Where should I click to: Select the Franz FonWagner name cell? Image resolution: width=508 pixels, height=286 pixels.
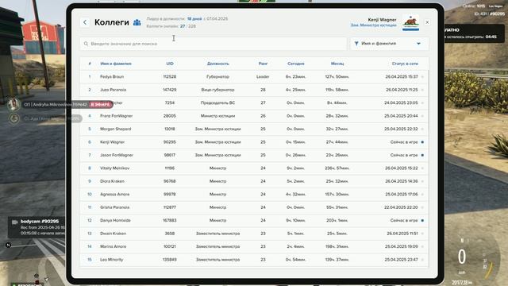coord(117,116)
